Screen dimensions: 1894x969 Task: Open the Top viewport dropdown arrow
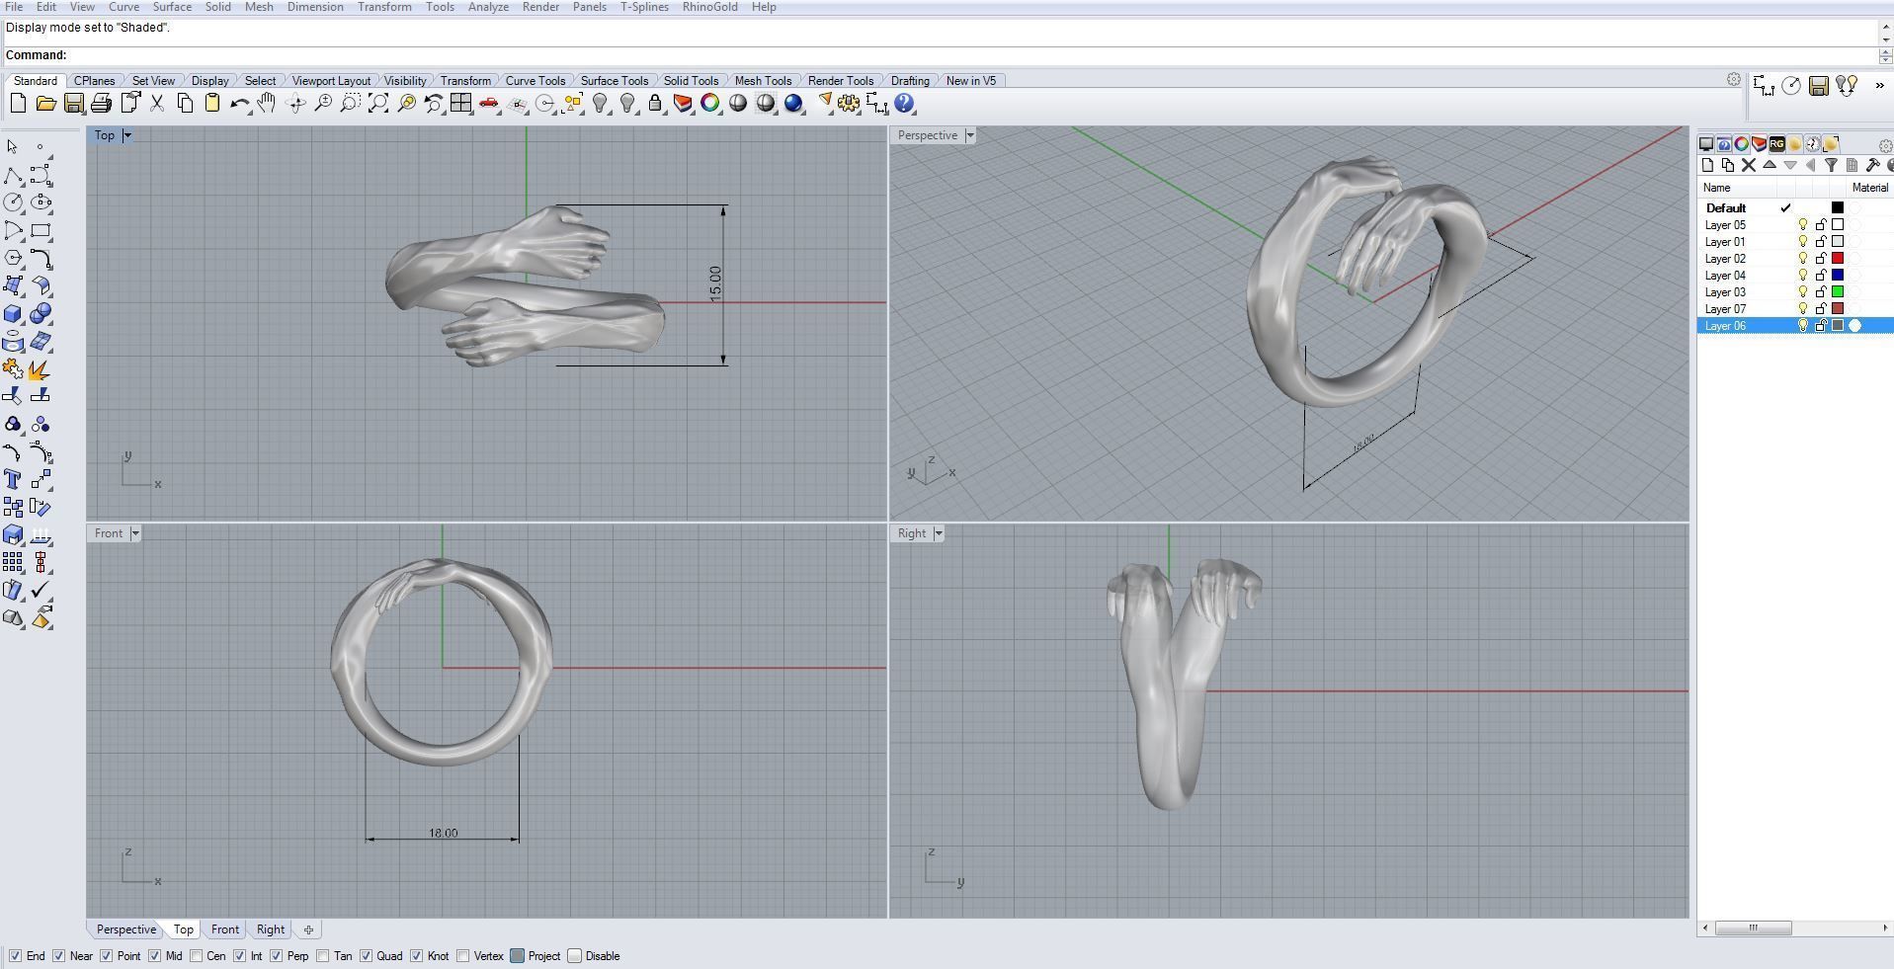(127, 135)
